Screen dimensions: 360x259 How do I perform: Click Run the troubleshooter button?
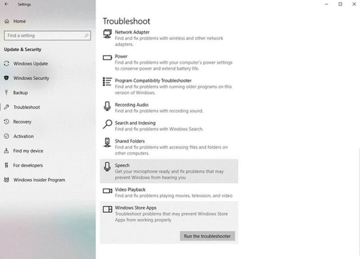point(207,236)
